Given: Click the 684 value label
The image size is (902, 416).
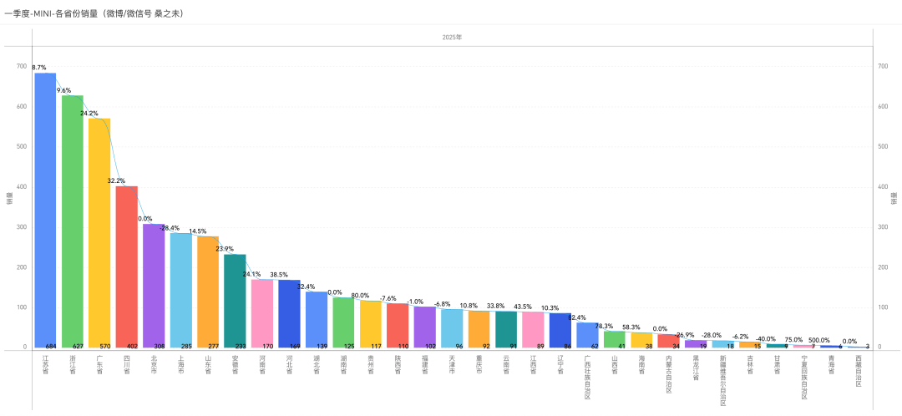Looking at the screenshot, I should coord(50,346).
